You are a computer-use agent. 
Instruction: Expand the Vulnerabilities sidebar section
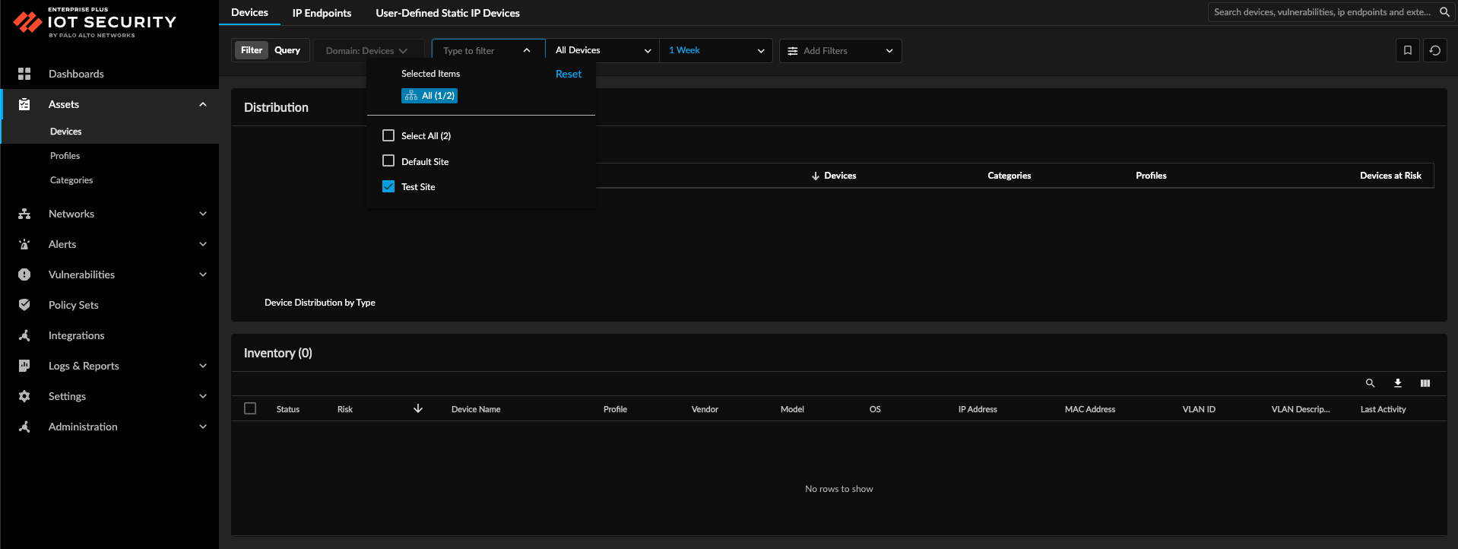tap(203, 274)
